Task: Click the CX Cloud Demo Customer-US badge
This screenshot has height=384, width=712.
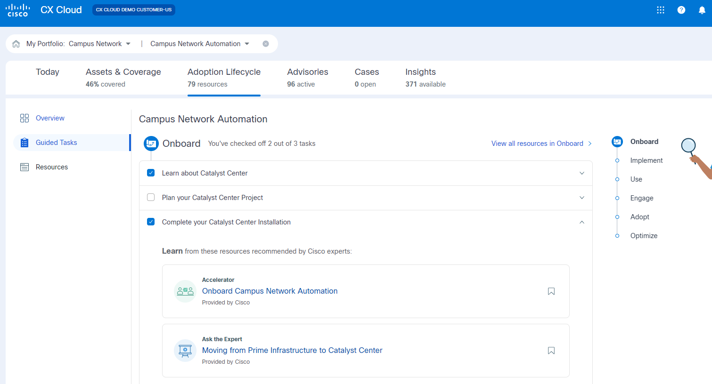Action: pos(134,10)
